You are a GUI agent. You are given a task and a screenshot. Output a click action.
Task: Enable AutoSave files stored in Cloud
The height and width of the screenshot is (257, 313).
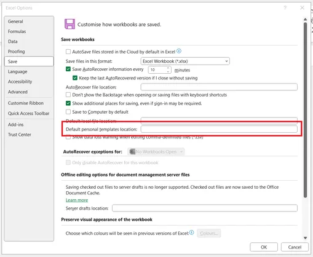[68, 52]
